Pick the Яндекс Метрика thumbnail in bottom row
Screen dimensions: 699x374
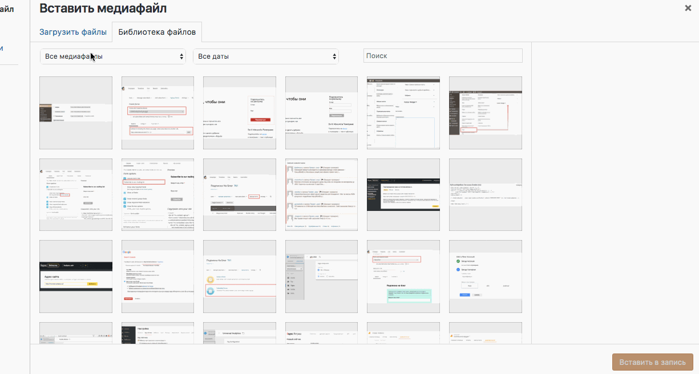click(x=322, y=333)
